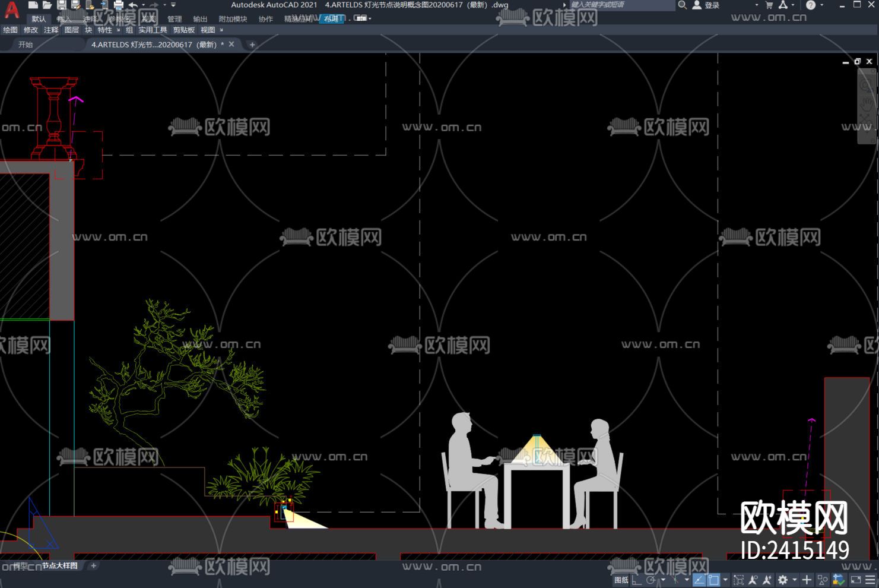Image resolution: width=879 pixels, height=588 pixels.
Task: Click the 注释 panel button
Action: click(x=51, y=30)
